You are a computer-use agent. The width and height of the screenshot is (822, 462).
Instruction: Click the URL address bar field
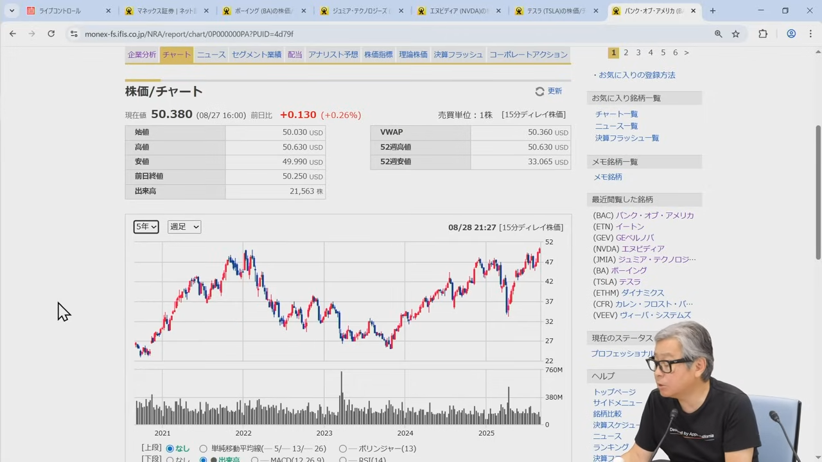pyautogui.click(x=385, y=34)
